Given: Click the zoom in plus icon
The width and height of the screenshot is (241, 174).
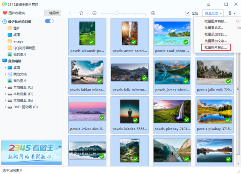Looking at the screenshot, I should (153, 13).
